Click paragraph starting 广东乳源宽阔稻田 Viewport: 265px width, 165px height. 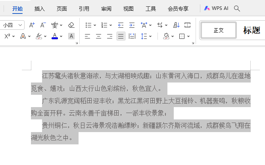coord(140,107)
